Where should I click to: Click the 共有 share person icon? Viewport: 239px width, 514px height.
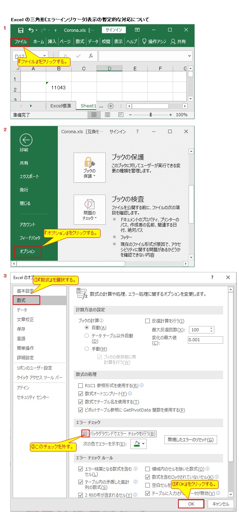[173, 42]
